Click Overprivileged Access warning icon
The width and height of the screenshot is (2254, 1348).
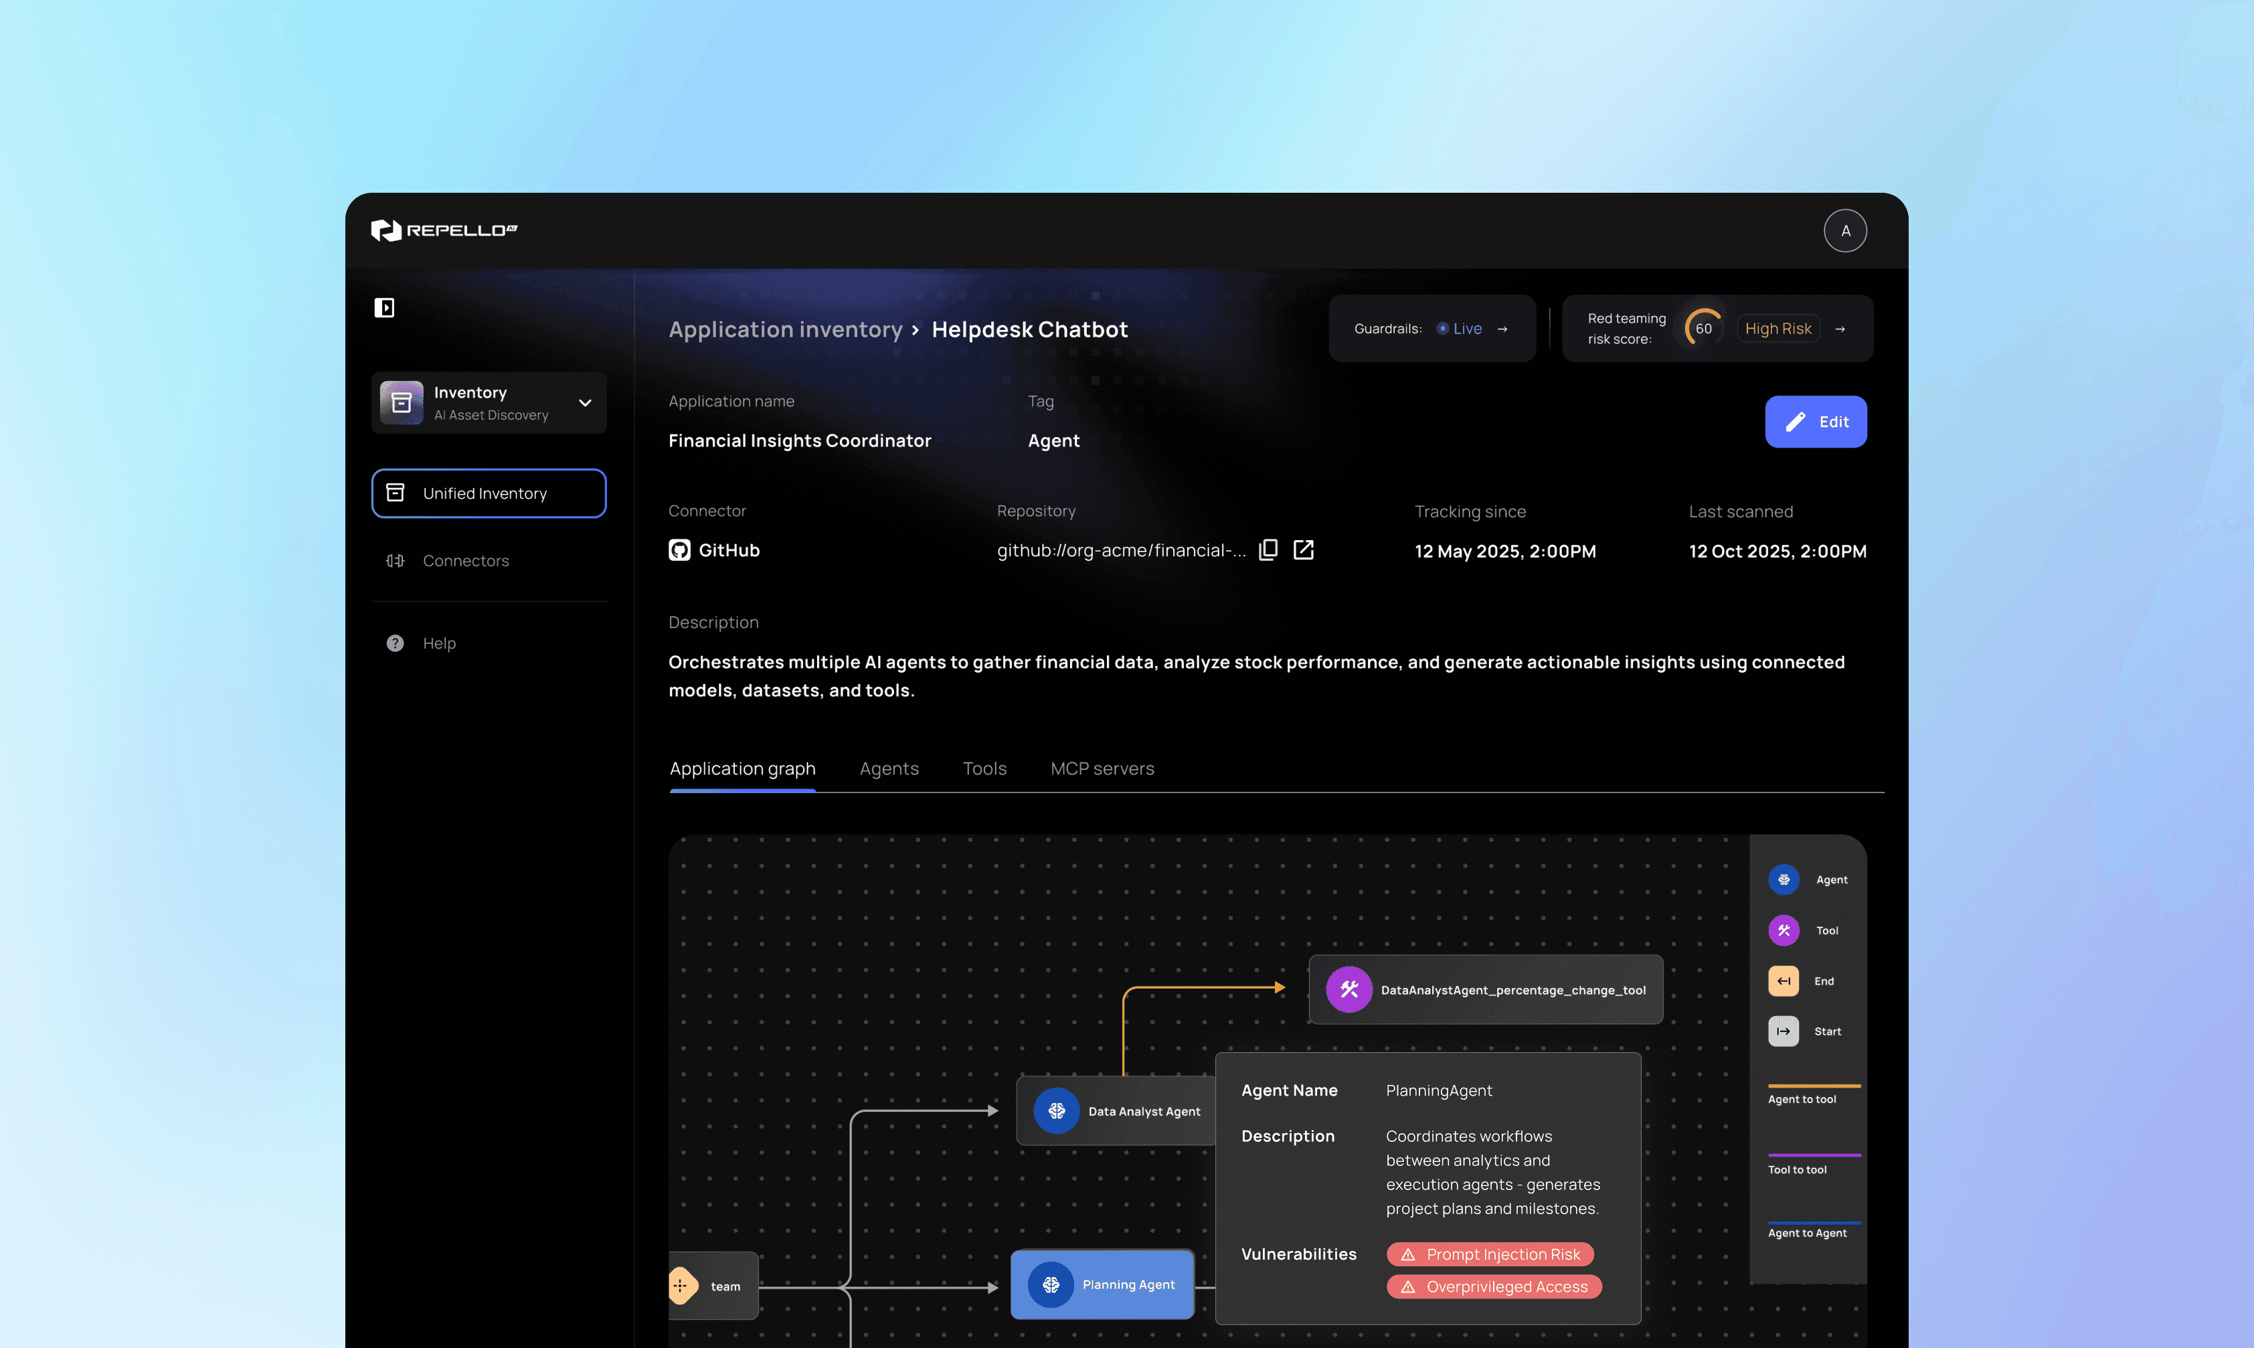(x=1409, y=1287)
